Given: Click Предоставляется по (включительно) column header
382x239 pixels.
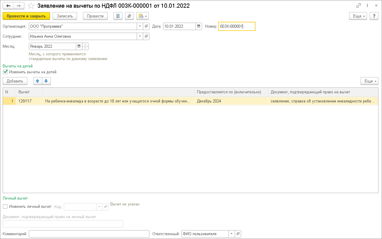Looking at the screenshot, I should [231, 92].
